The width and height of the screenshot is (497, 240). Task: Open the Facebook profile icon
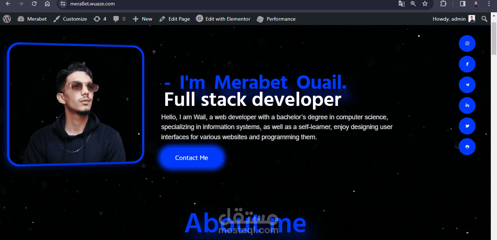point(467,64)
